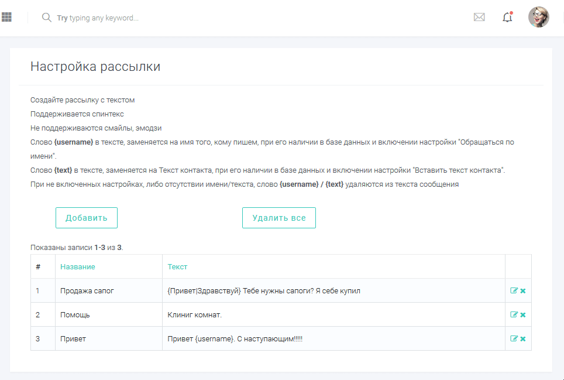Delete the 'Продажа сапог' mailing row

(x=523, y=290)
